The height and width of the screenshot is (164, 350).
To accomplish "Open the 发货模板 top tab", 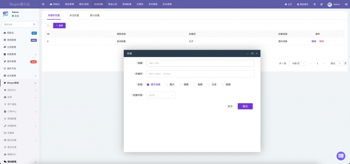I will click(x=153, y=4).
